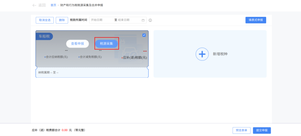Click the 车船税 card label
This screenshot has width=301, height=136.
[x=44, y=36]
